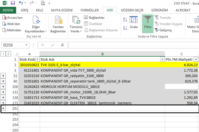Expand the group at row 60
The image size is (199, 132).
coord(3,81)
